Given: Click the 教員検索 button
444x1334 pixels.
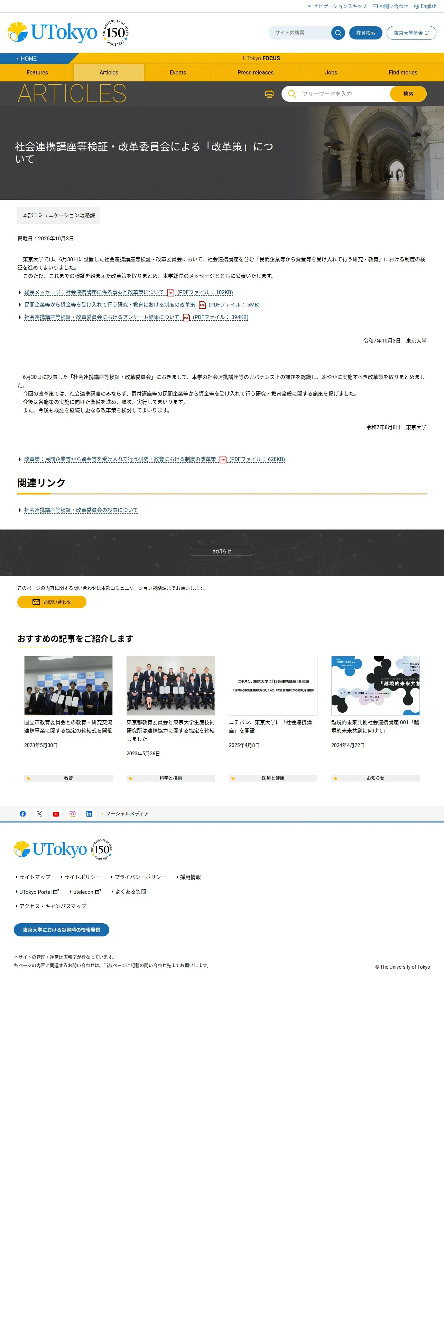Looking at the screenshot, I should [366, 33].
